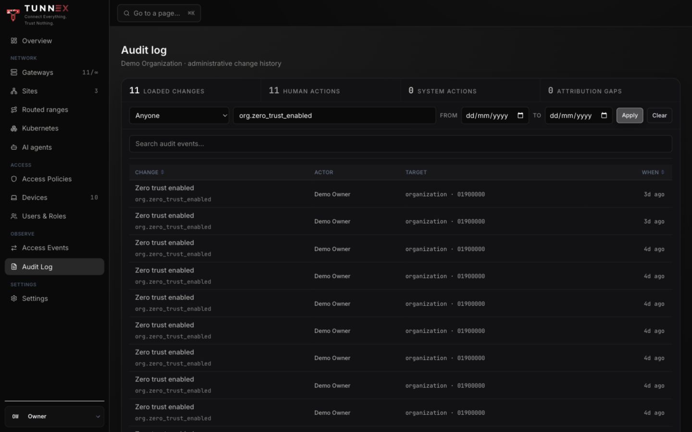Expand the Owner account switcher chevron
This screenshot has height=432, width=692.
[x=98, y=417]
